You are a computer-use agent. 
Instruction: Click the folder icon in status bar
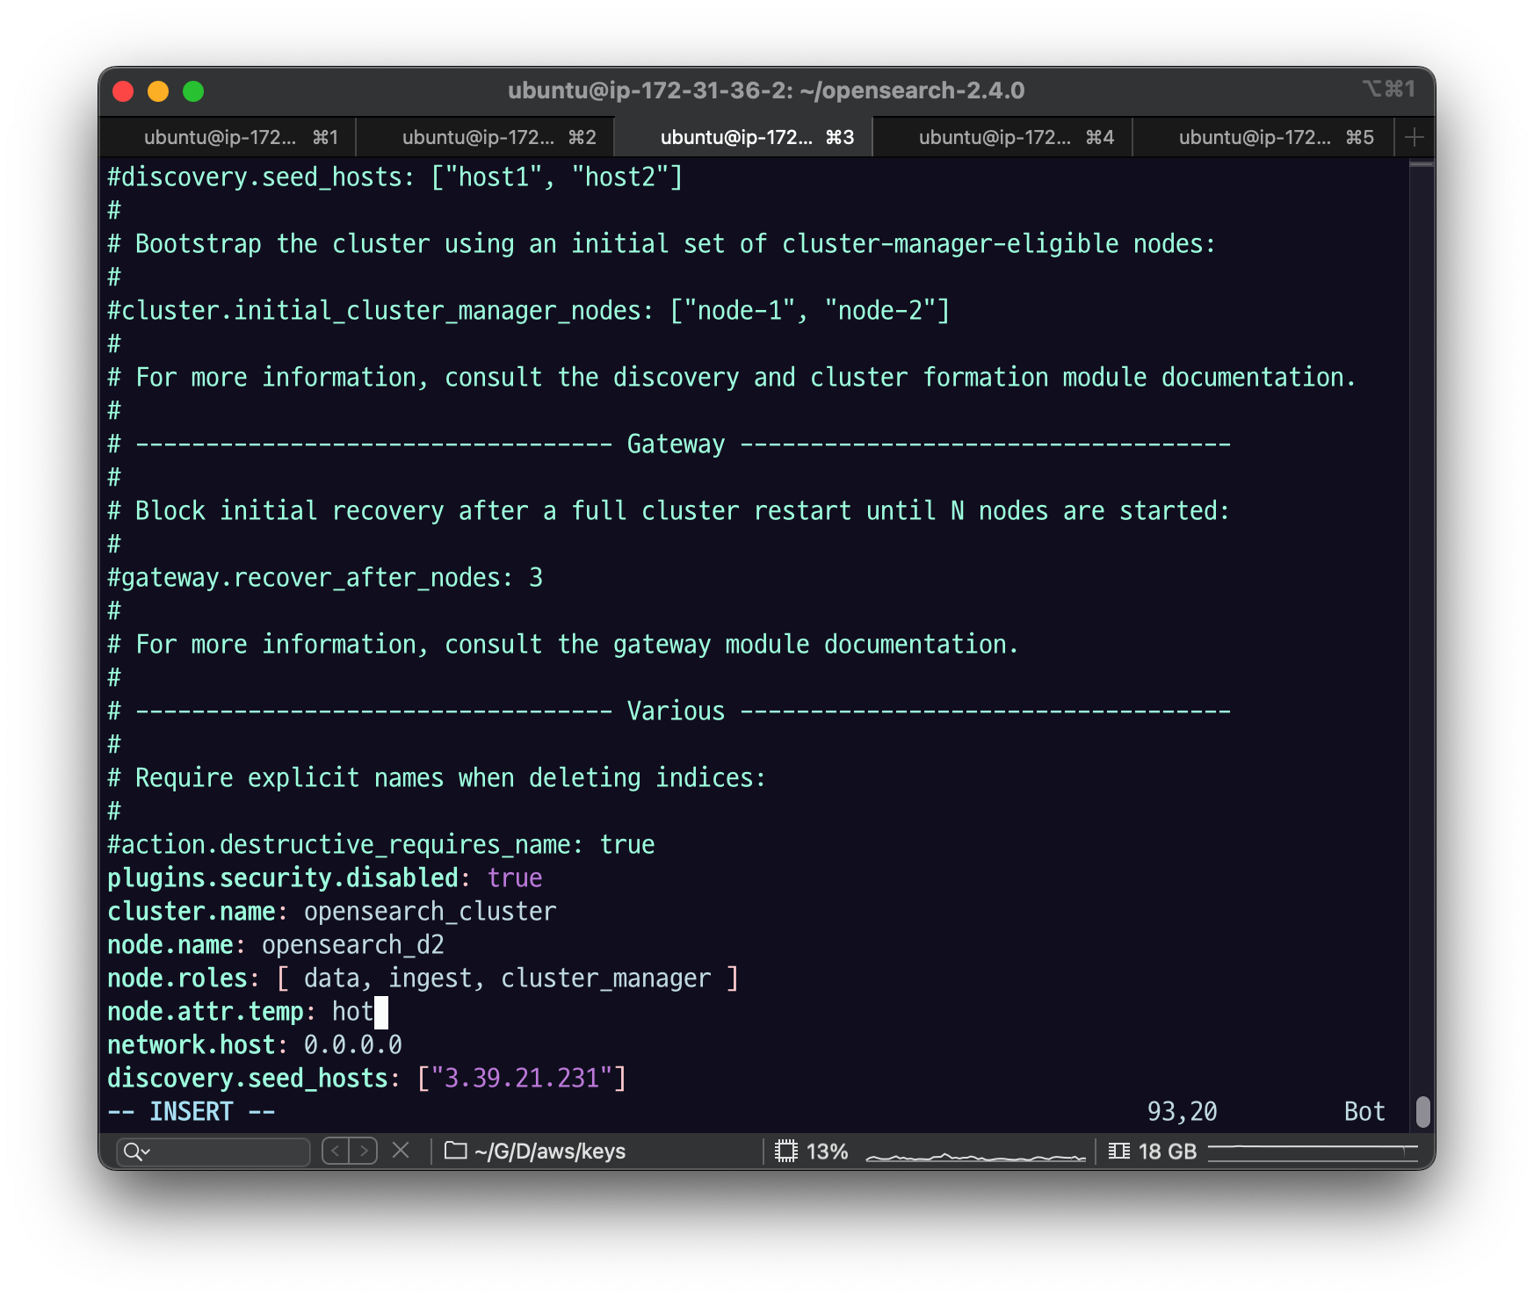click(x=455, y=1151)
